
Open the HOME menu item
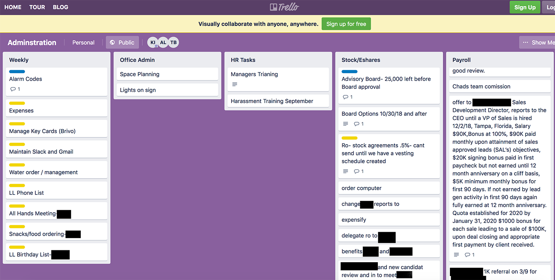13,7
